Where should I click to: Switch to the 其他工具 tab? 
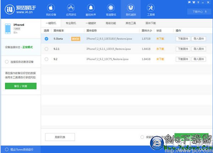coord(131,23)
